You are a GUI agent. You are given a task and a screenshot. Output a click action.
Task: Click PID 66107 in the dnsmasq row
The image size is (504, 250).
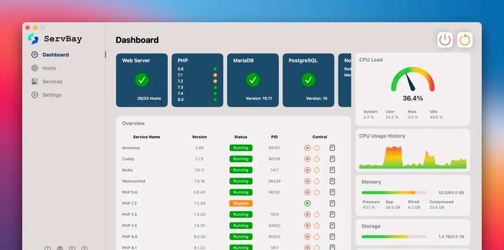pyautogui.click(x=274, y=148)
